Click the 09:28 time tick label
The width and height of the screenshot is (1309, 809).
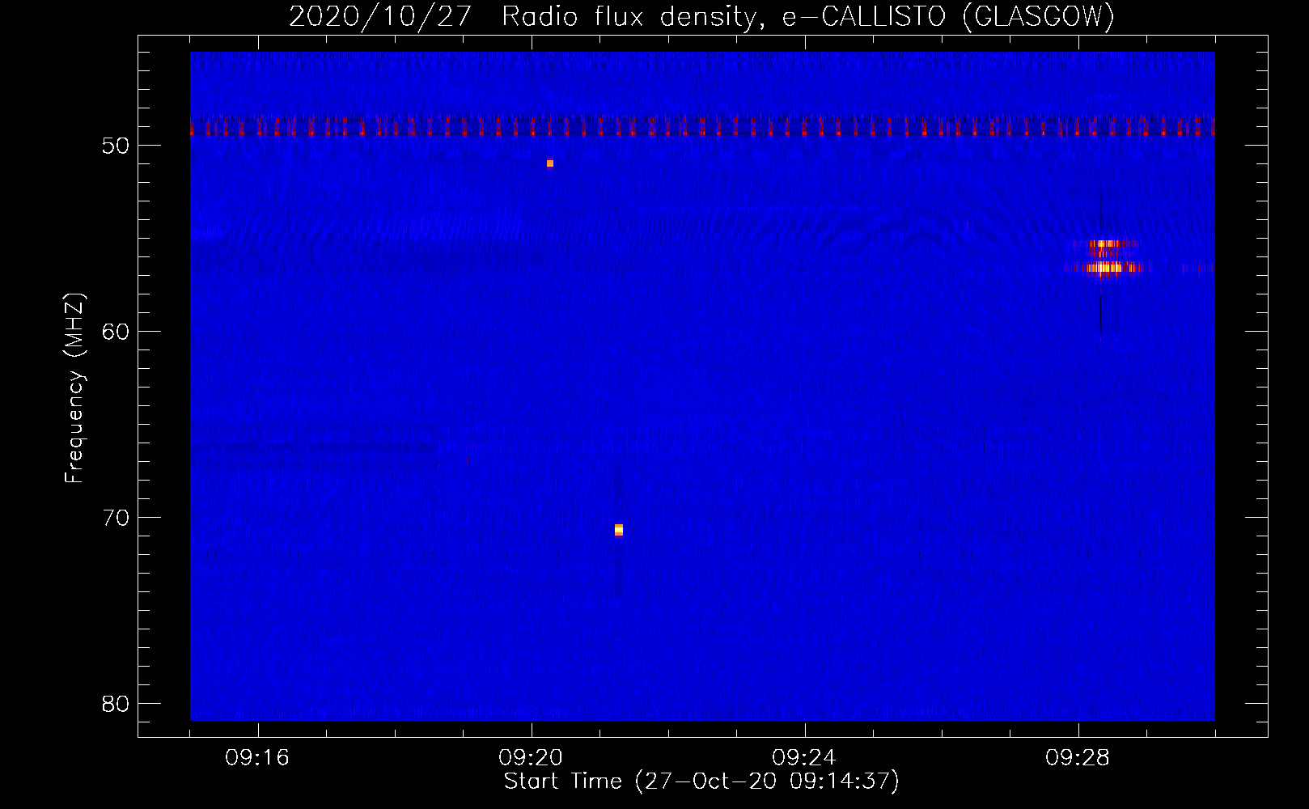click(x=1078, y=758)
